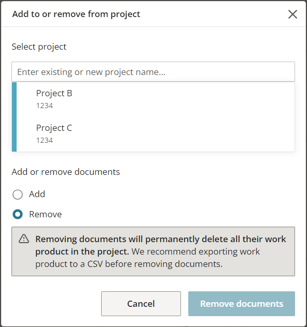Focus the project name input field

pos(153,72)
